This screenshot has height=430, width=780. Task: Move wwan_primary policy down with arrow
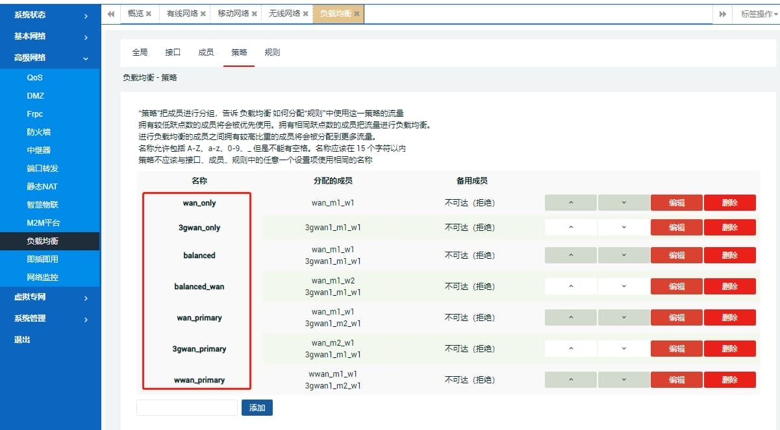click(623, 380)
